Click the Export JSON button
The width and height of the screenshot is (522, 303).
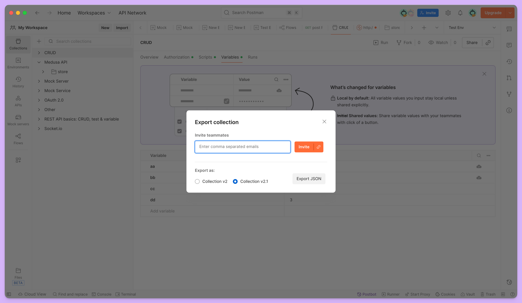pyautogui.click(x=309, y=179)
